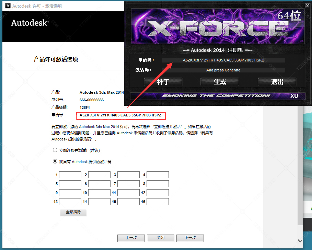This screenshot has height=250, width=312.
Task: Click activation code field 7
Action: 128,184
